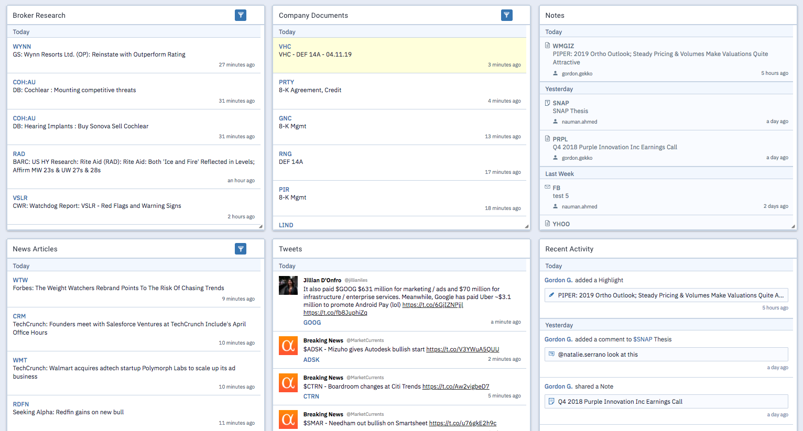Click the Breaking News avatar on $CTRN tweet

coord(288,383)
